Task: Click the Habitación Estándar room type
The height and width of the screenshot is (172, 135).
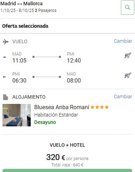Action: tap(56, 115)
